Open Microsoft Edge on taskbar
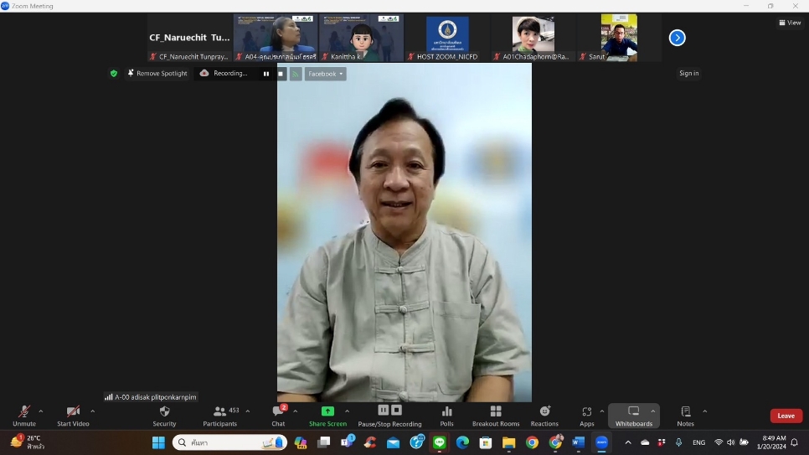This screenshot has width=809, height=455. pos(462,442)
